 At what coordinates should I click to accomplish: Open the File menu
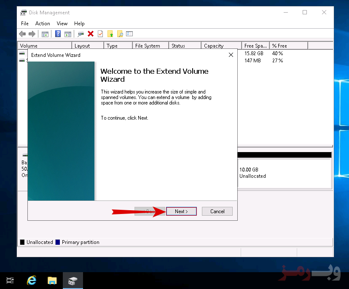coord(25,24)
